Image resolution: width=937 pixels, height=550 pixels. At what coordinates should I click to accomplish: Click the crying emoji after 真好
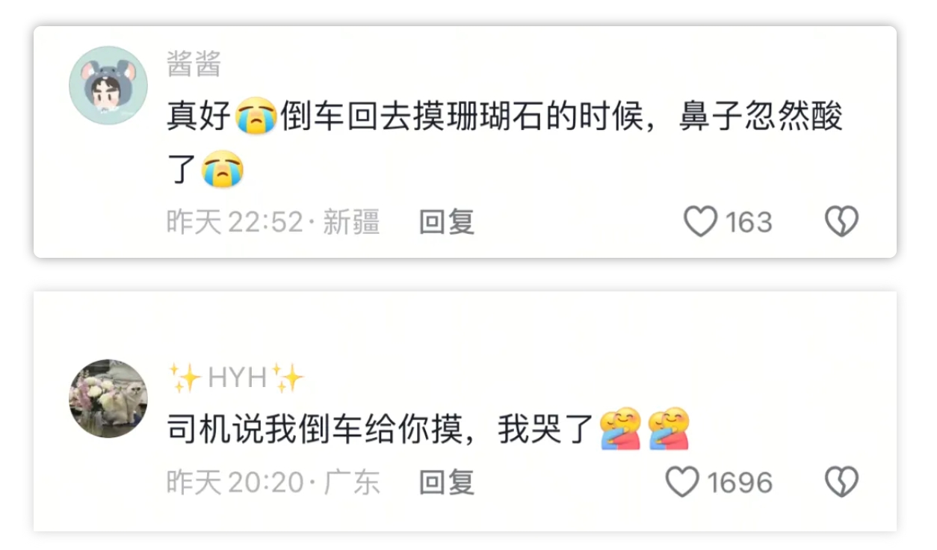click(x=256, y=117)
